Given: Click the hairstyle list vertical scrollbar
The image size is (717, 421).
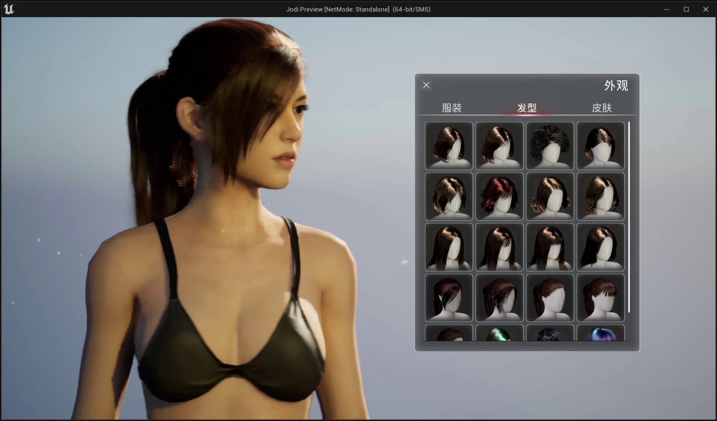Looking at the screenshot, I should point(629,217).
